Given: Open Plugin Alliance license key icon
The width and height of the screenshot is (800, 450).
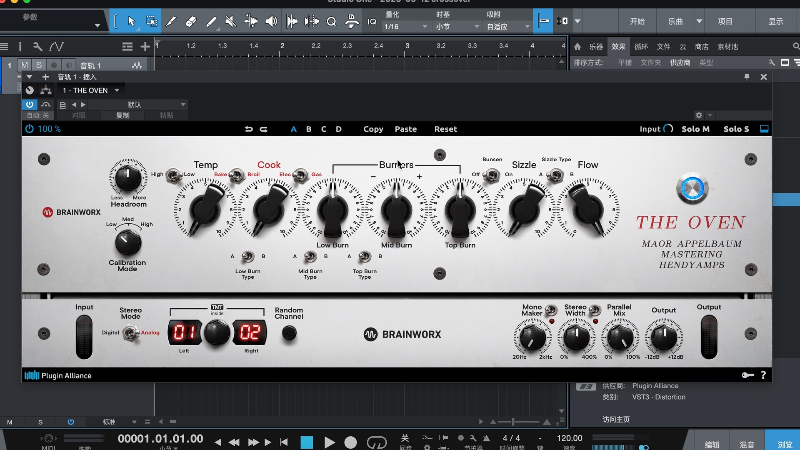Looking at the screenshot, I should click(x=748, y=375).
